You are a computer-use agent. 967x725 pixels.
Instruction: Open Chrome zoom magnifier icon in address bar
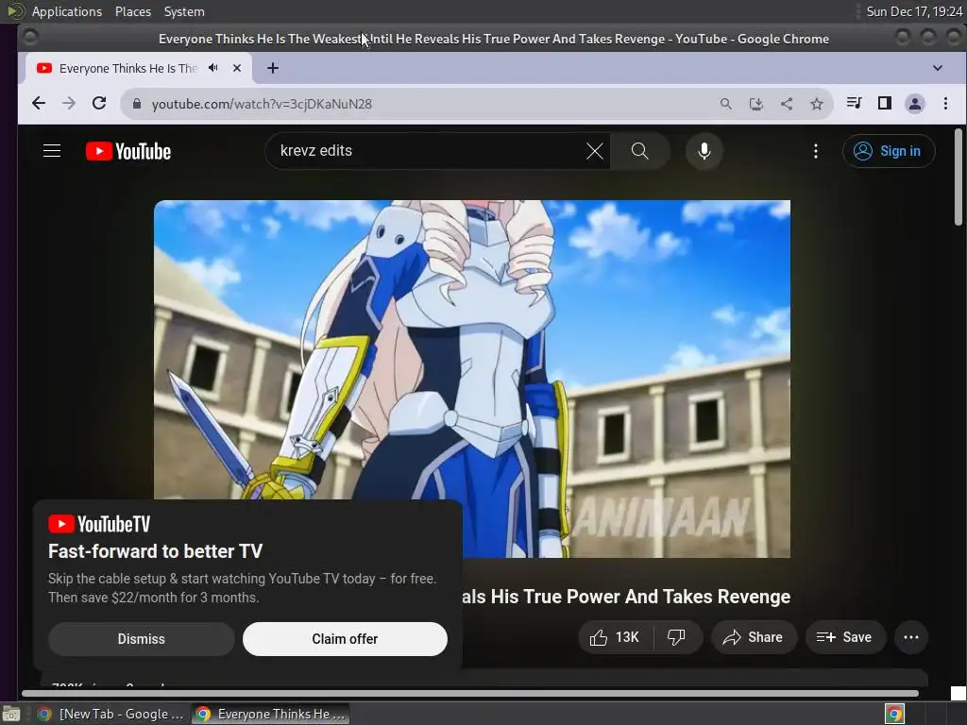click(x=726, y=104)
